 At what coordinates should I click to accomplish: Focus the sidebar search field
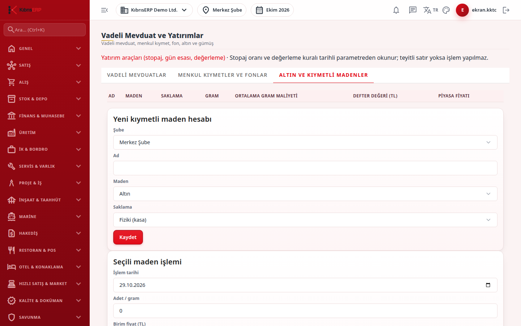[x=45, y=30]
